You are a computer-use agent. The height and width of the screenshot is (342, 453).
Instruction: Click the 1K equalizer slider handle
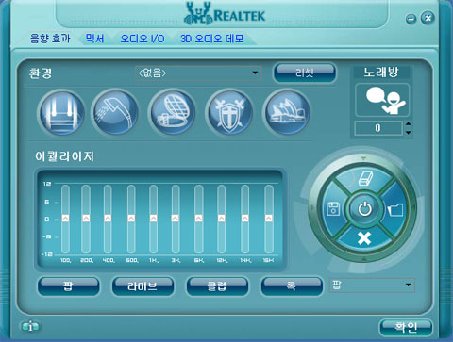click(154, 218)
